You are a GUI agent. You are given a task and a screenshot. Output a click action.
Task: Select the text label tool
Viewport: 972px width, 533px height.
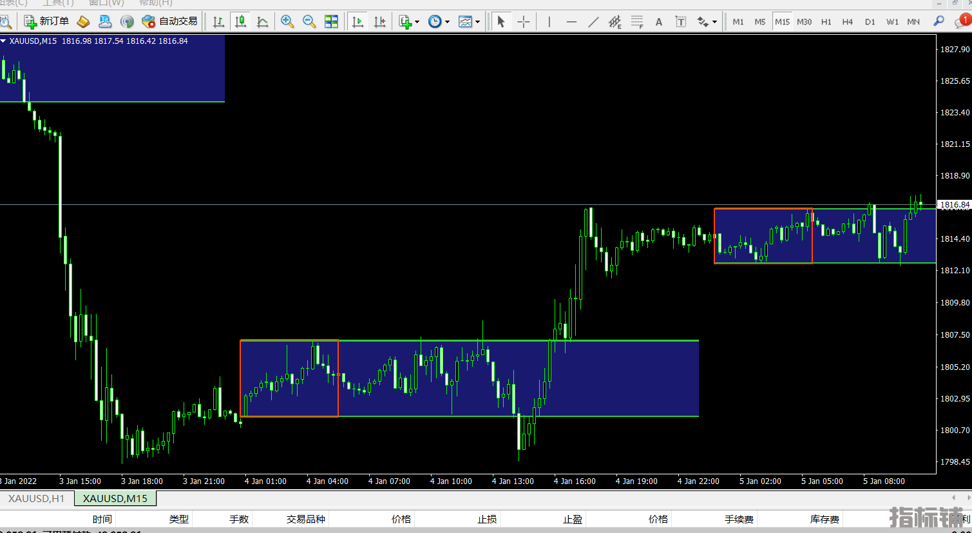(x=681, y=21)
